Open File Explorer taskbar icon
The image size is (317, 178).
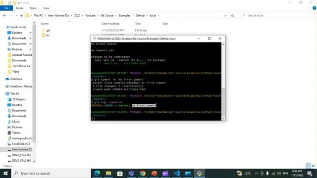coord(108,174)
